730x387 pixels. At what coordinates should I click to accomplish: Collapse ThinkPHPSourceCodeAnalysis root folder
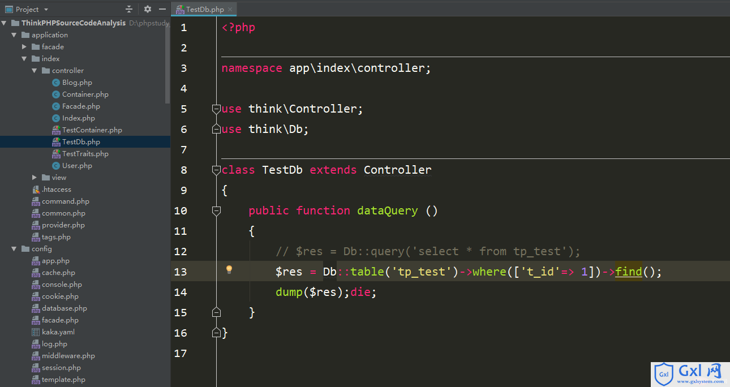click(4, 23)
